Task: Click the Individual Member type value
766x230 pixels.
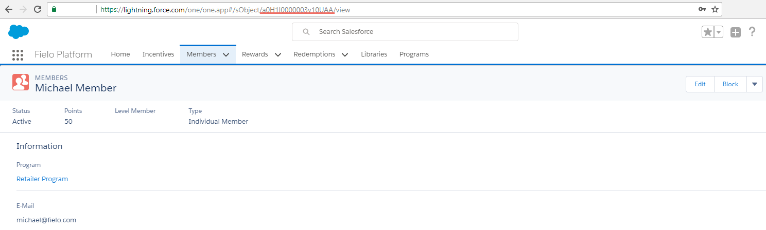Action: pos(218,122)
